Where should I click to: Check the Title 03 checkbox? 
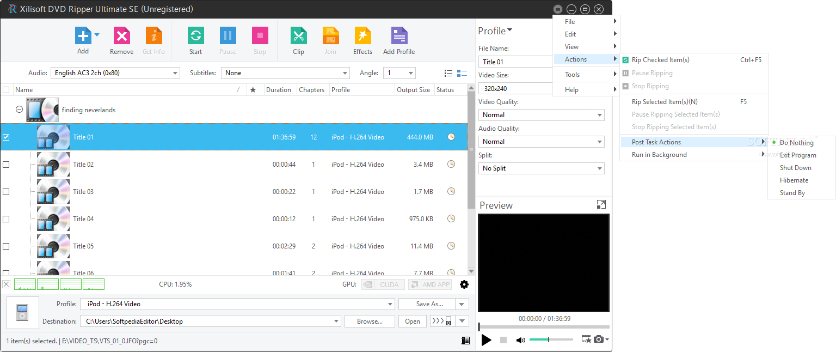tap(6, 192)
